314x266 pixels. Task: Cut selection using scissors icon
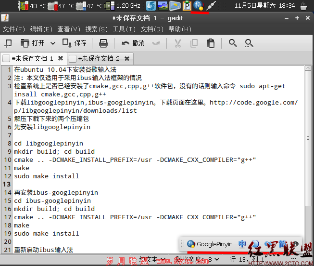177,43
